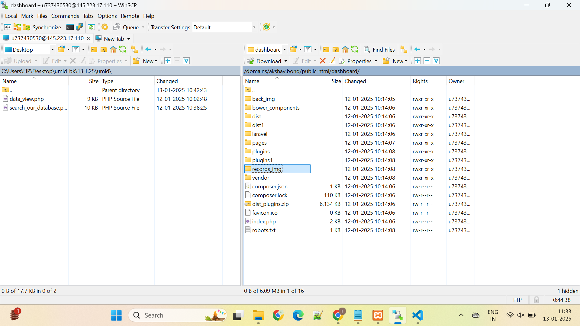Open the Help menu
This screenshot has width=580, height=326.
[149, 16]
